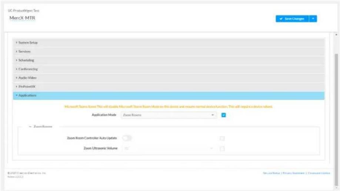
Task: Expand the PinPointUX section
Action: tap(169, 86)
